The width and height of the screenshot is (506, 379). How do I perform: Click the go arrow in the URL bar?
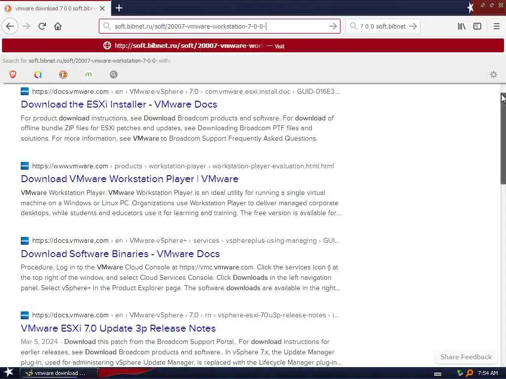coord(333,26)
